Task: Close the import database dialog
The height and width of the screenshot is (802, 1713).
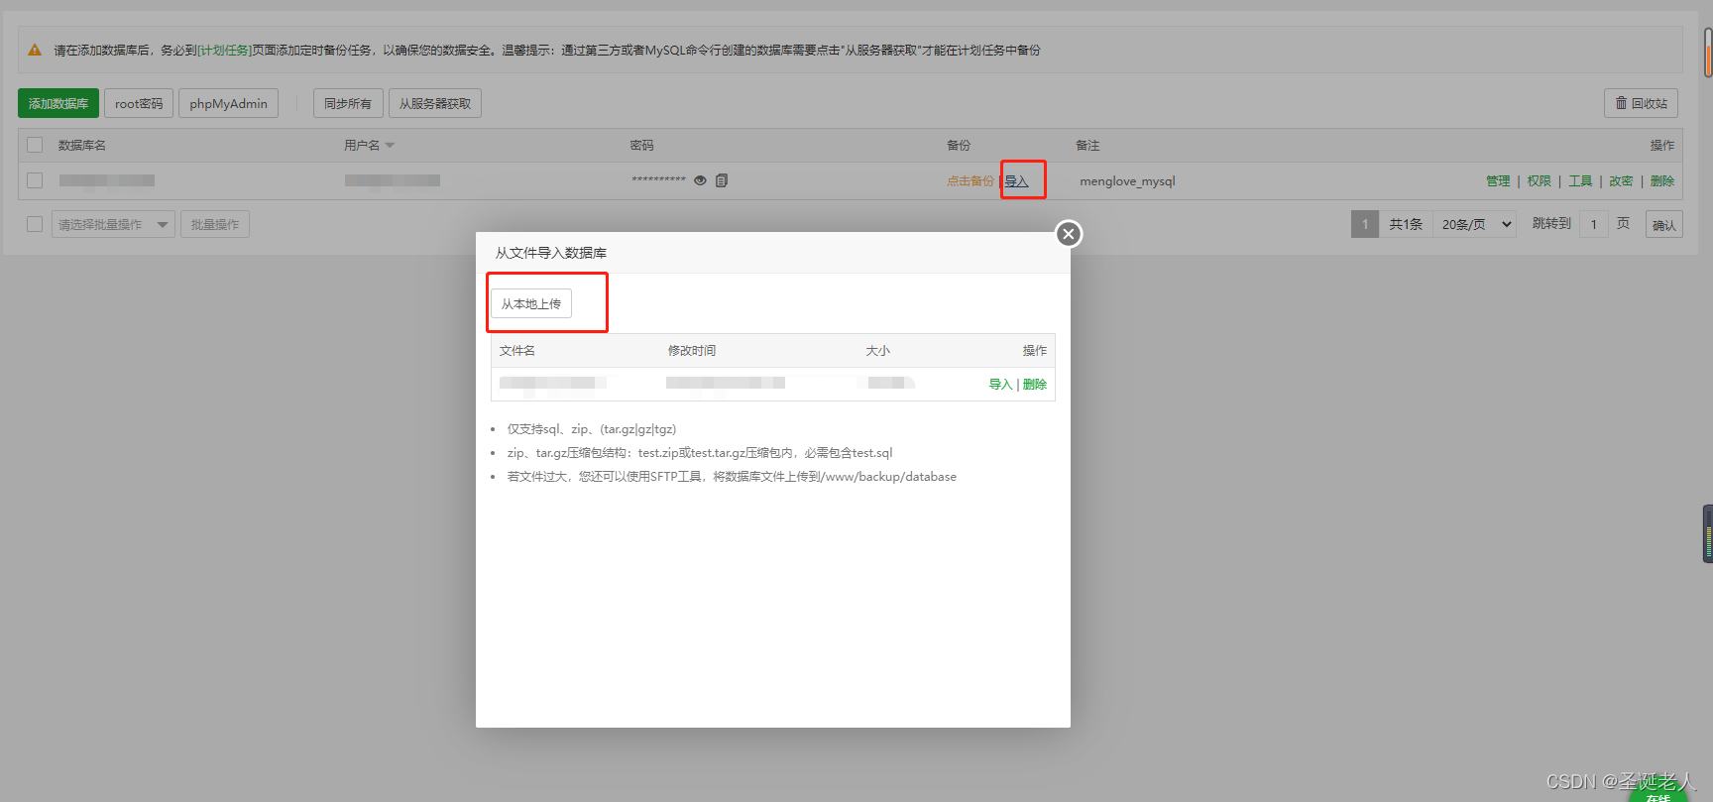Action: click(x=1068, y=234)
